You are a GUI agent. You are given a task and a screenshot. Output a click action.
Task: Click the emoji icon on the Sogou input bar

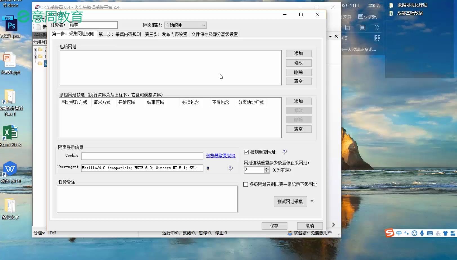click(414, 233)
